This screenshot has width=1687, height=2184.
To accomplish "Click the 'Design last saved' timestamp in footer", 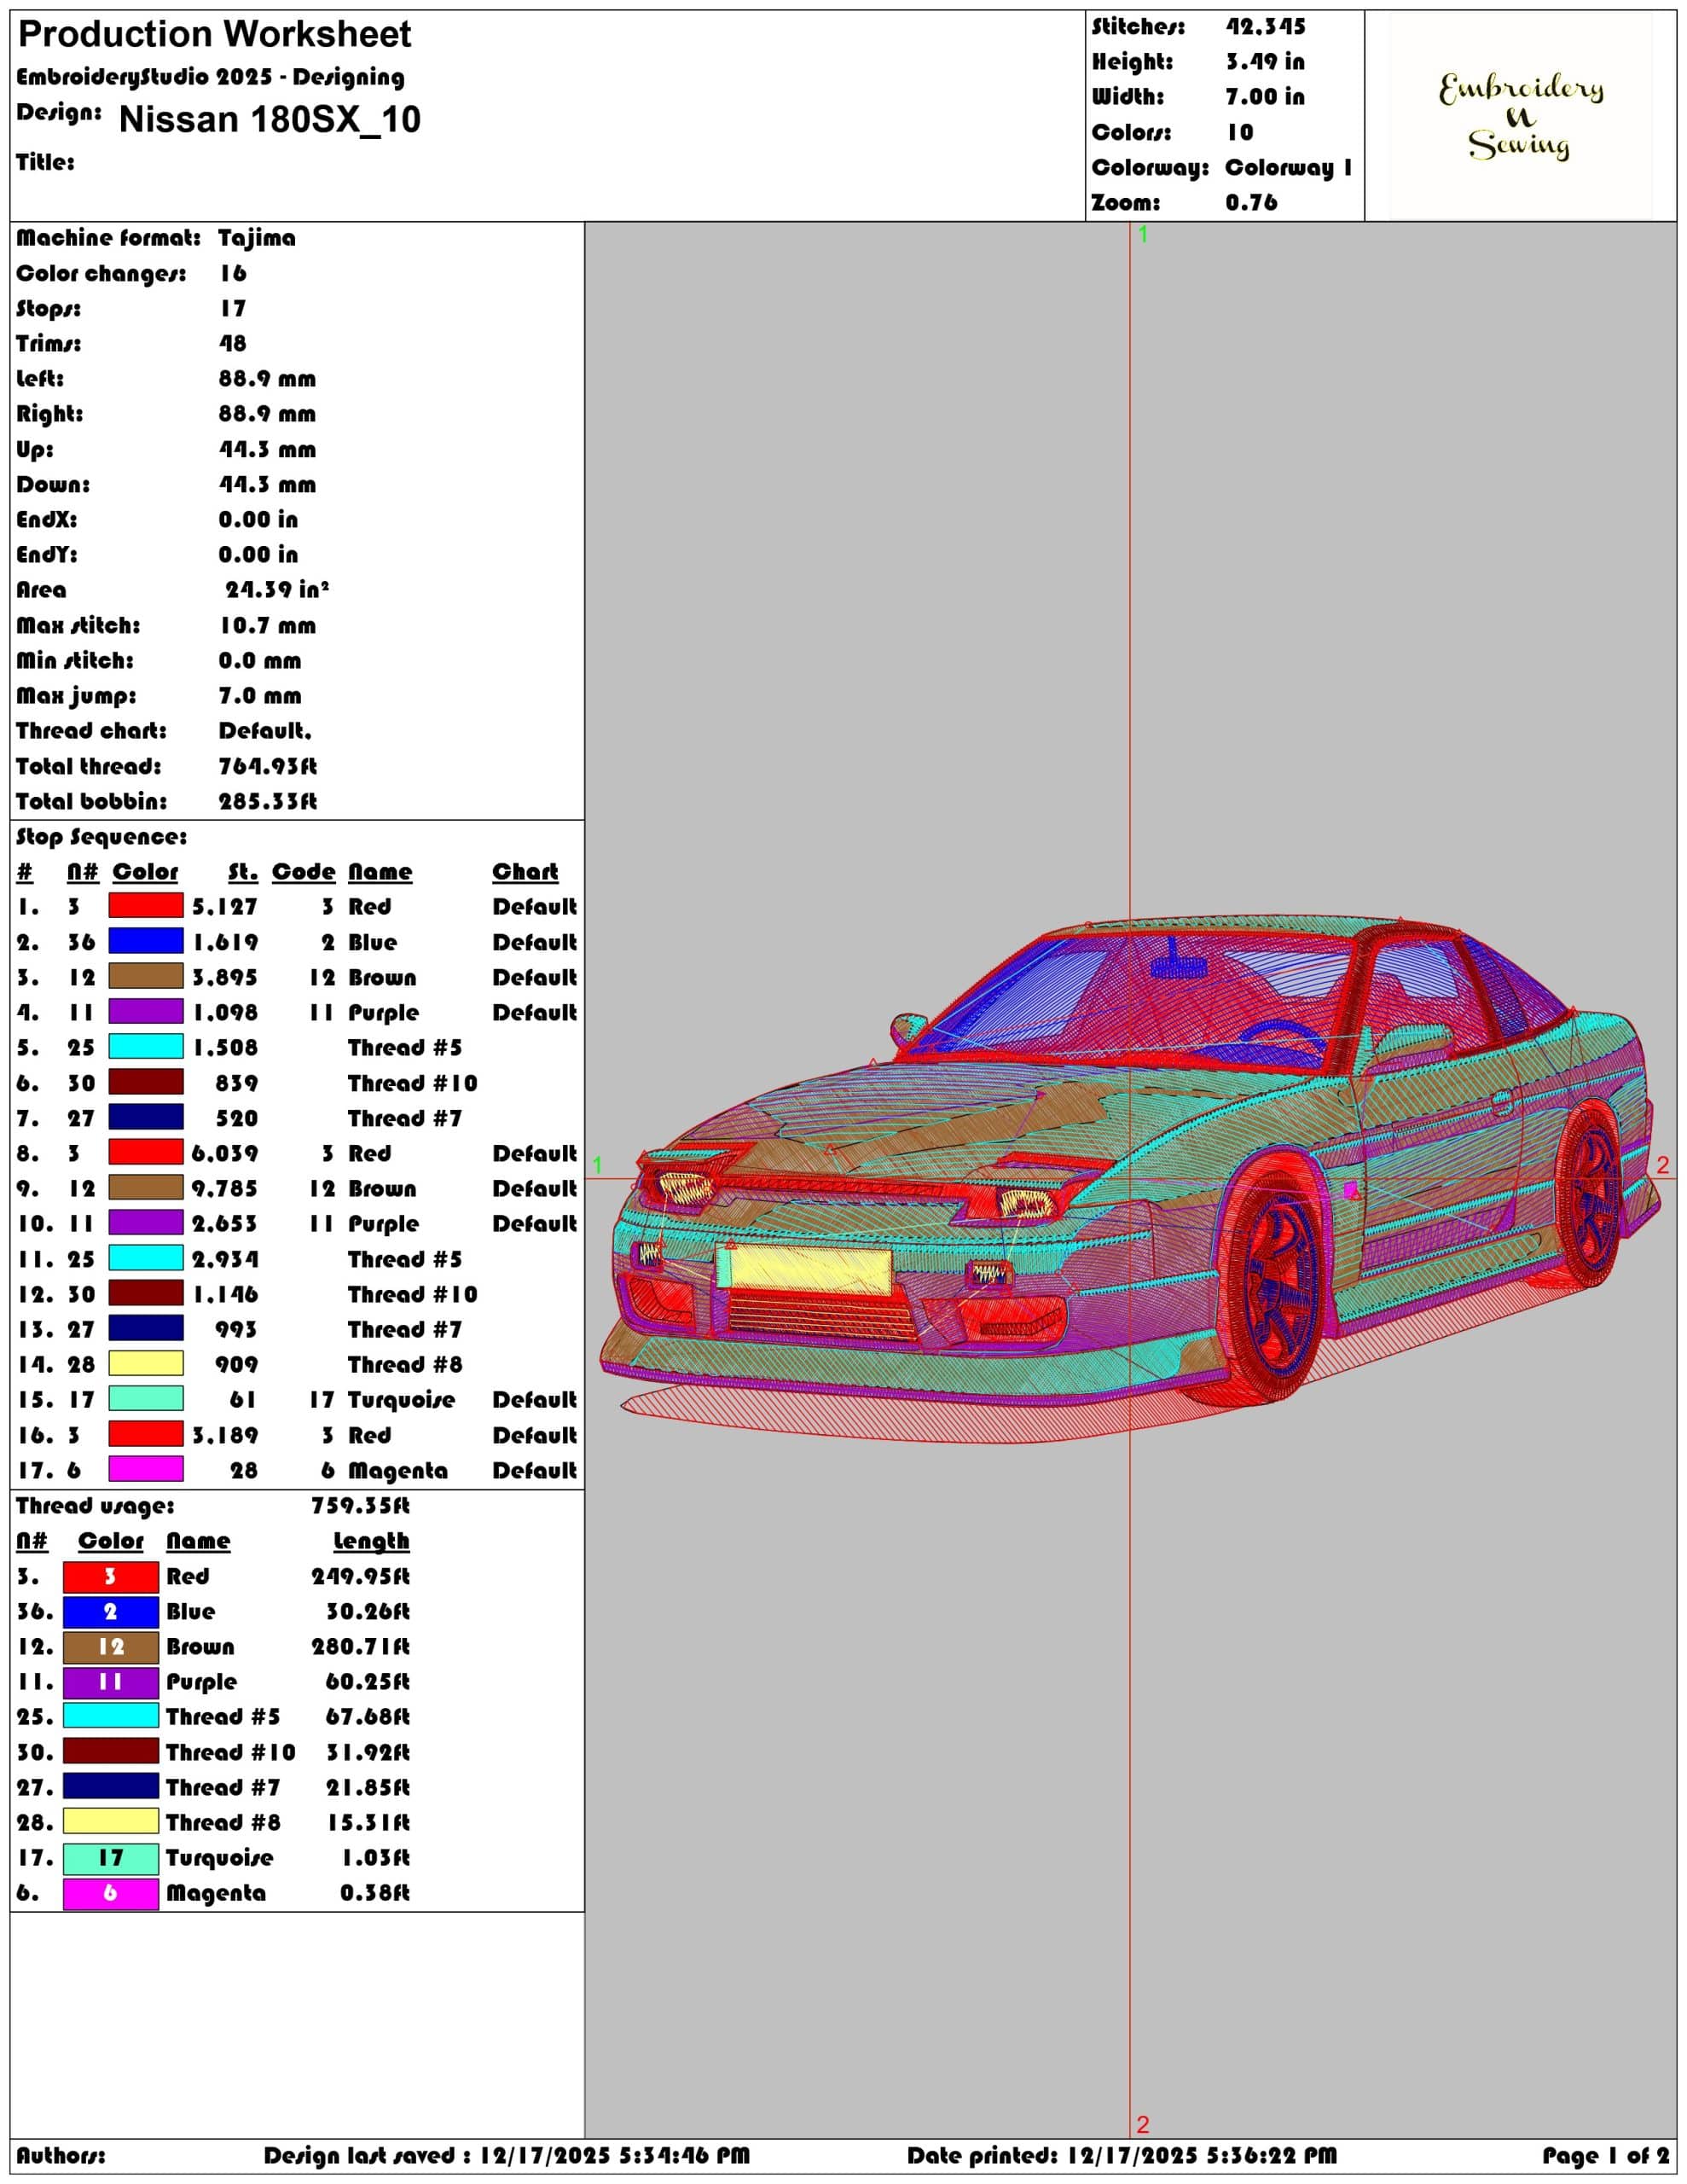I will [x=506, y=2155].
